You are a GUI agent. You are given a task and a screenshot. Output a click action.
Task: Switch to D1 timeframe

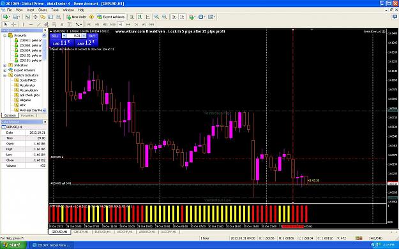(x=136, y=24)
